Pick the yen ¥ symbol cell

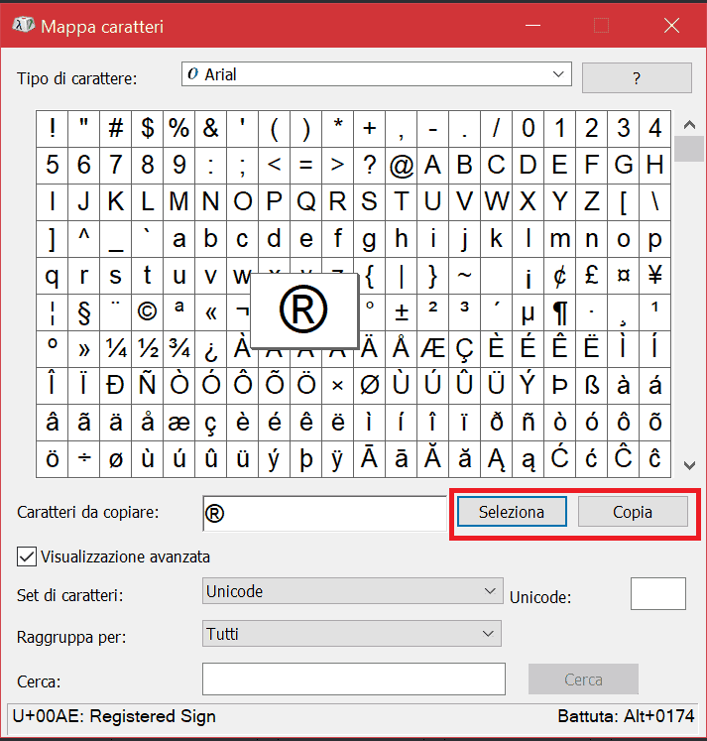tap(654, 275)
